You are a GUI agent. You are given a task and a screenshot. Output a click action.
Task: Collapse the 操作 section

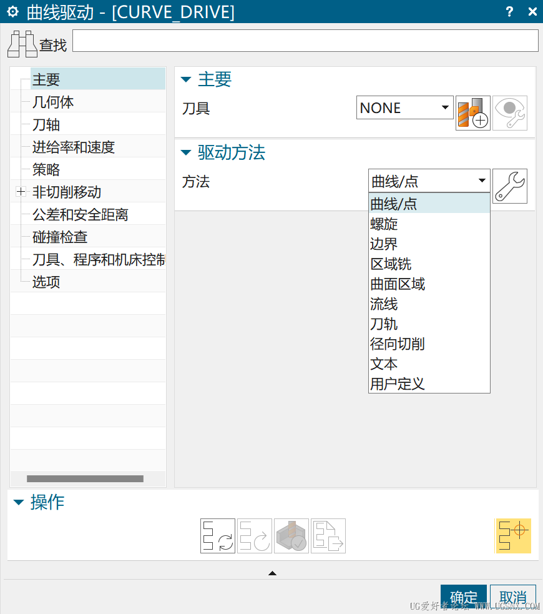point(19,502)
